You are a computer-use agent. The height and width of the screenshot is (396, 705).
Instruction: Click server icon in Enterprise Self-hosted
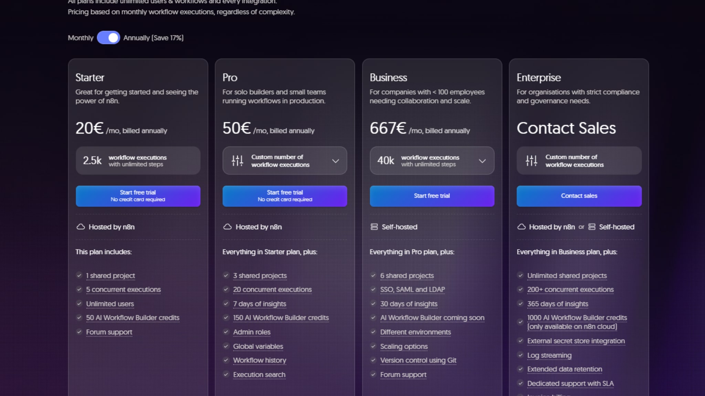pos(592,227)
